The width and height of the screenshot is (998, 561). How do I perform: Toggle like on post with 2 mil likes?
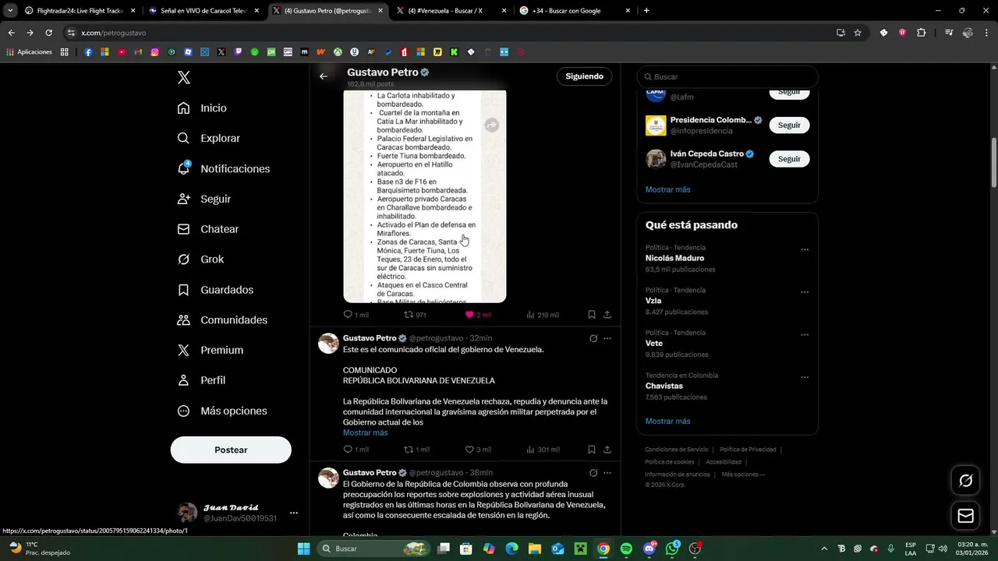pyautogui.click(x=477, y=315)
